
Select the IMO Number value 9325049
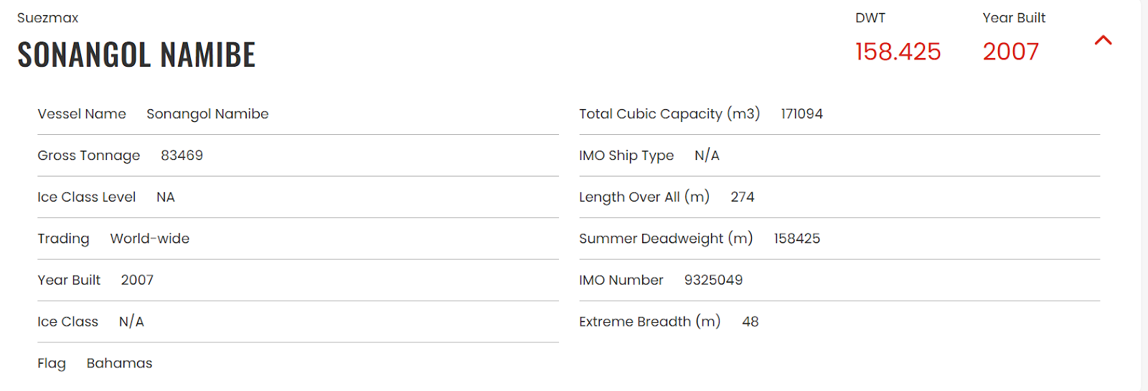pos(713,281)
